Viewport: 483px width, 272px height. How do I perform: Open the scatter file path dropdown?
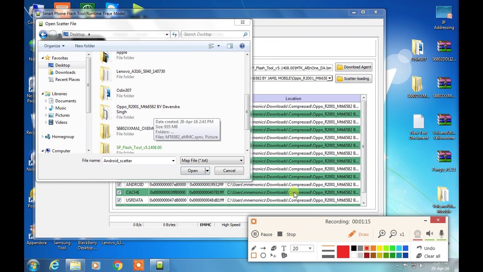click(x=330, y=78)
